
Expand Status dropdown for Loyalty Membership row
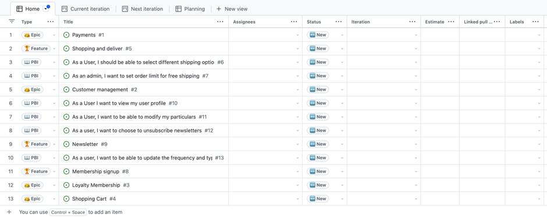pyautogui.click(x=342, y=185)
